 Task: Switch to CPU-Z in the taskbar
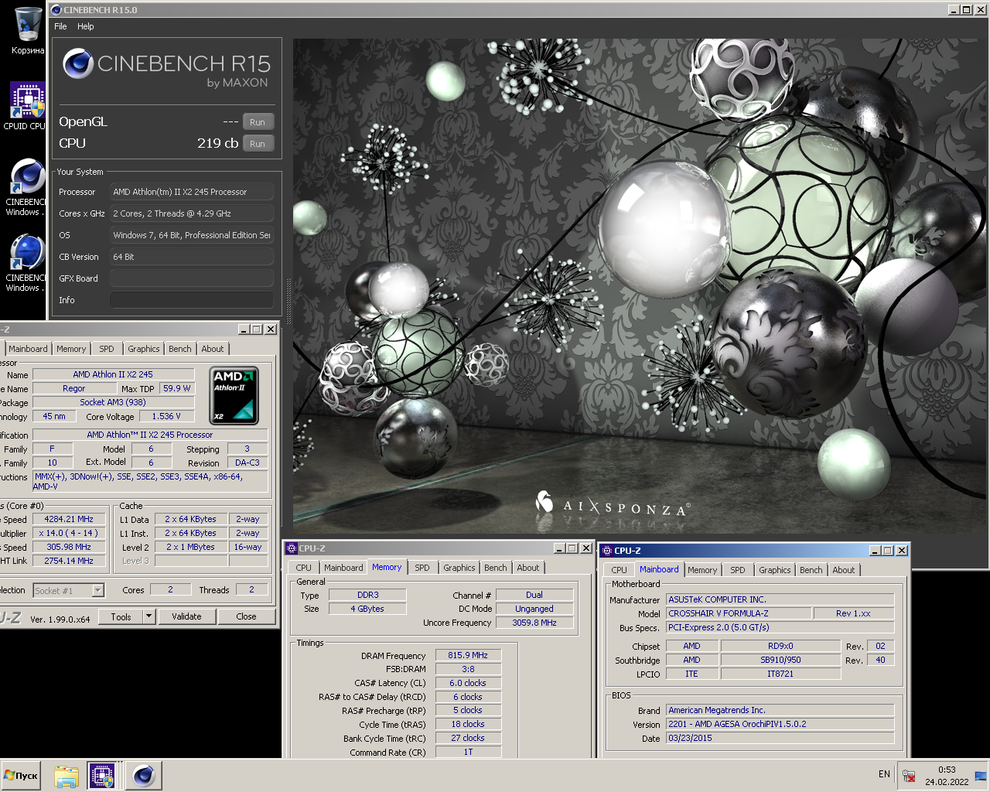102,776
